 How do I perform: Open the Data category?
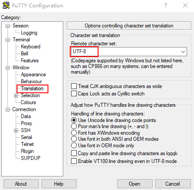pos(26,116)
